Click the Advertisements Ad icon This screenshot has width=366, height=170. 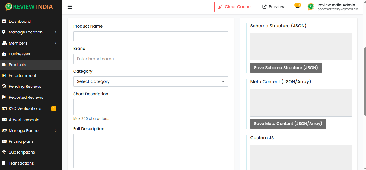4,120
